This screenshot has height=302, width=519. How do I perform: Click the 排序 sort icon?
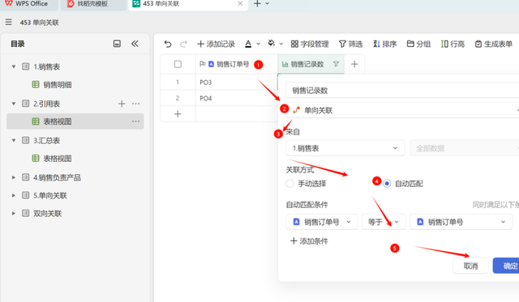[376, 44]
